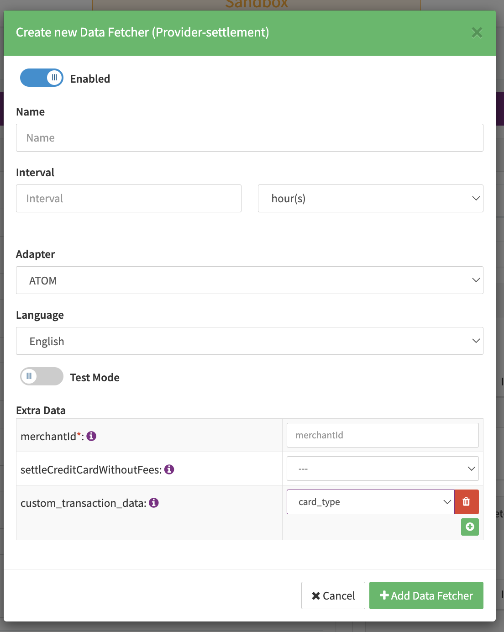Image resolution: width=504 pixels, height=632 pixels.
Task: Click the Cancel button
Action: pos(333,595)
